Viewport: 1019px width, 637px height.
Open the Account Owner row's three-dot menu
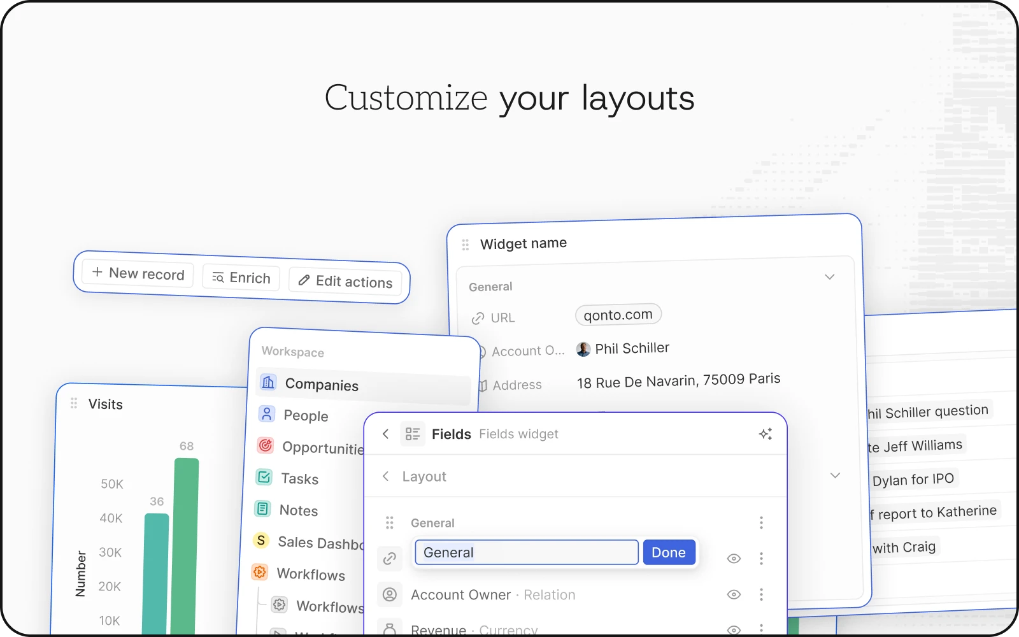[761, 594]
